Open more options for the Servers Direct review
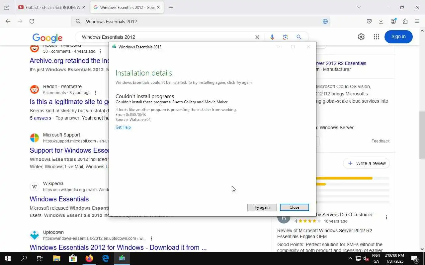The height and width of the screenshot is (265, 425). 386,217
